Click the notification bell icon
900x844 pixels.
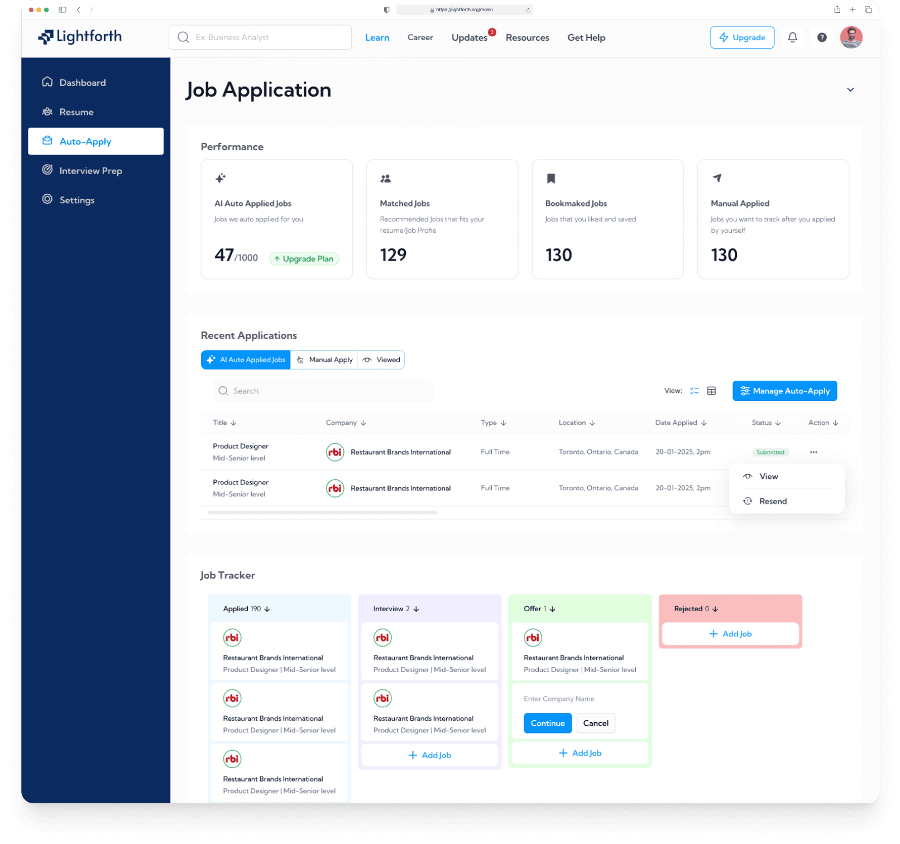click(792, 37)
